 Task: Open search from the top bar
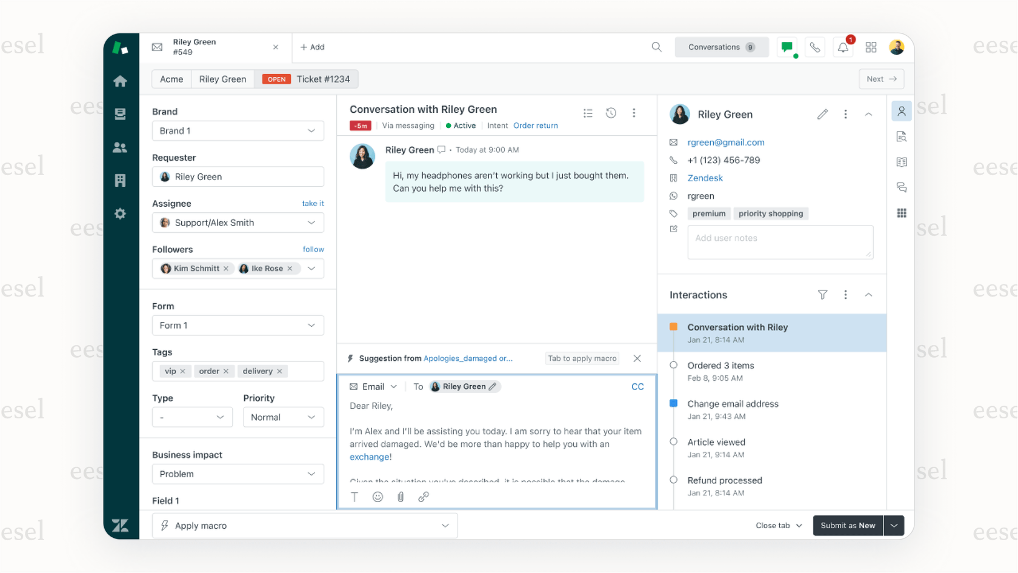point(656,47)
